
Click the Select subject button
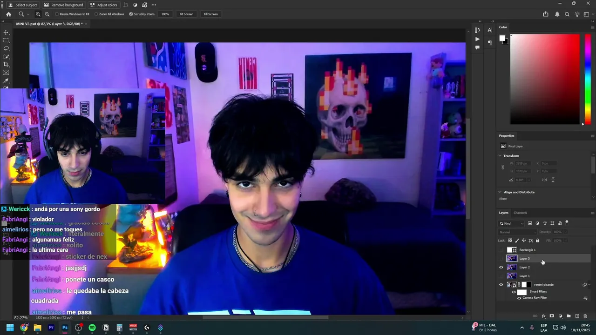23,5
